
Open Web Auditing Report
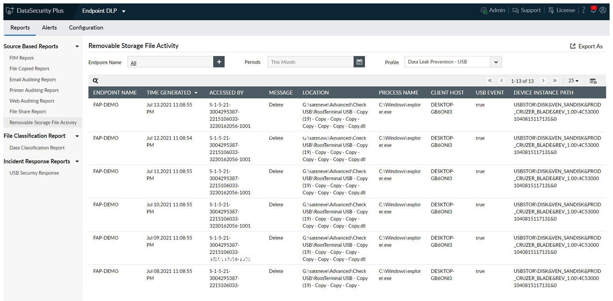pos(32,101)
